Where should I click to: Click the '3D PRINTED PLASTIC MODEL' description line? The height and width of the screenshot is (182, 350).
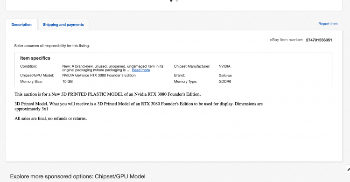108,94
